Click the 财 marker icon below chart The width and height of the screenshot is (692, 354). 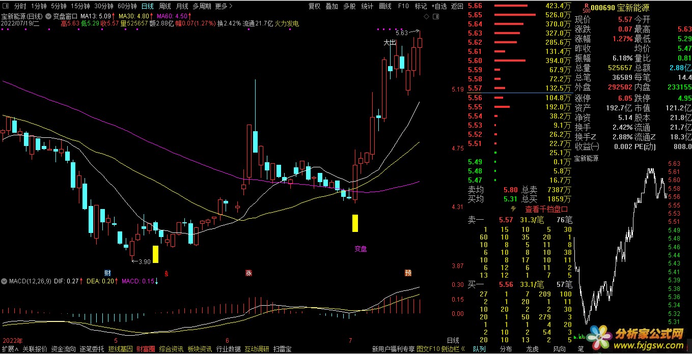click(x=107, y=273)
